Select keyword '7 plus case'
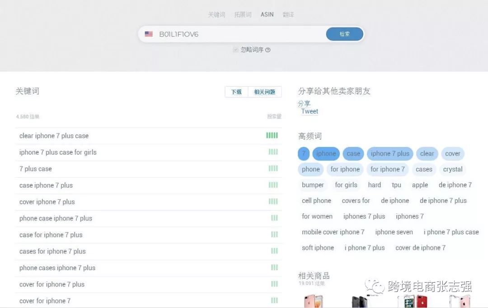This screenshot has height=308, width=488. click(x=36, y=169)
